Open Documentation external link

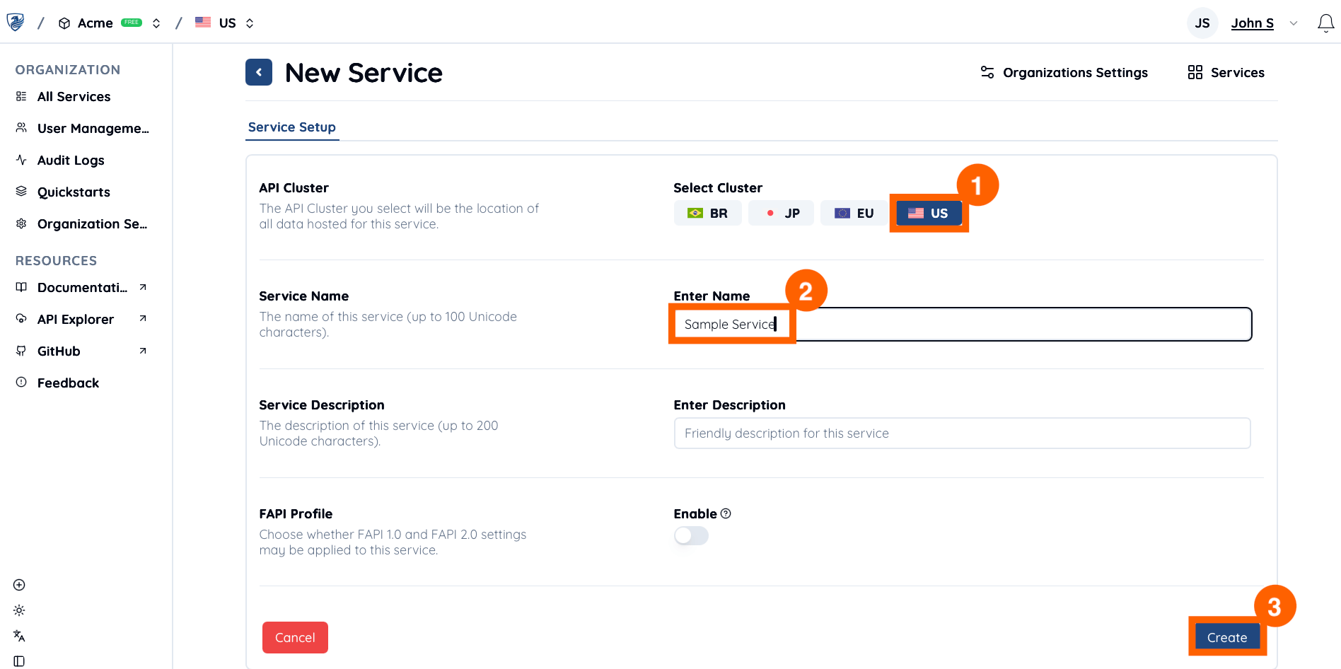click(82, 287)
